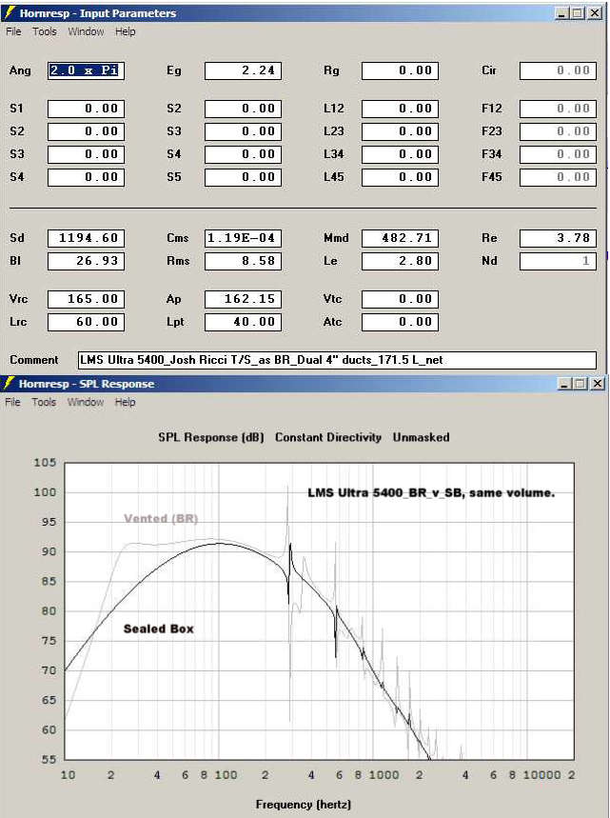The height and width of the screenshot is (818, 610).
Task: Open Tools menu in SPL Response window
Action: 44,402
